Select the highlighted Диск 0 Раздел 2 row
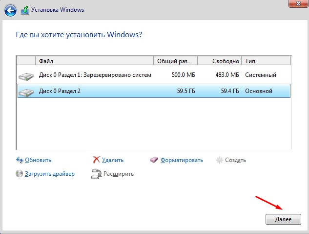Image resolution: width=309 pixels, height=234 pixels. pos(154,91)
